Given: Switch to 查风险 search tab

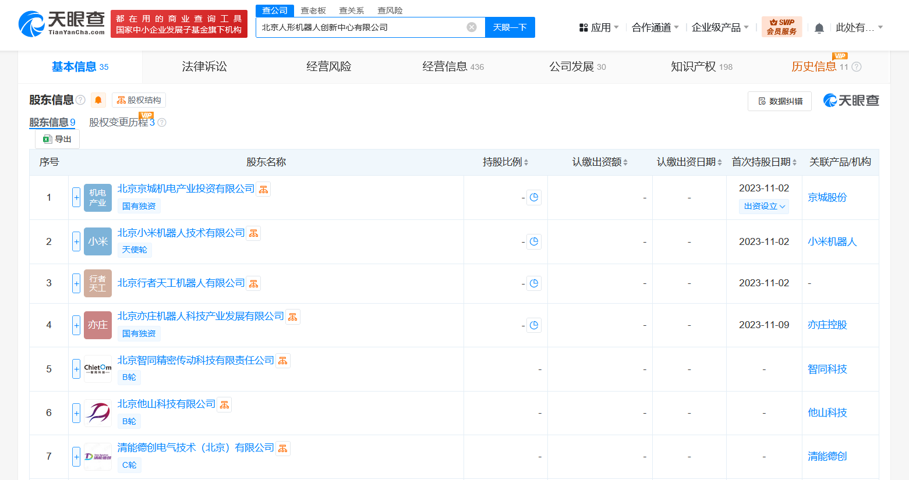Looking at the screenshot, I should click(x=390, y=10).
